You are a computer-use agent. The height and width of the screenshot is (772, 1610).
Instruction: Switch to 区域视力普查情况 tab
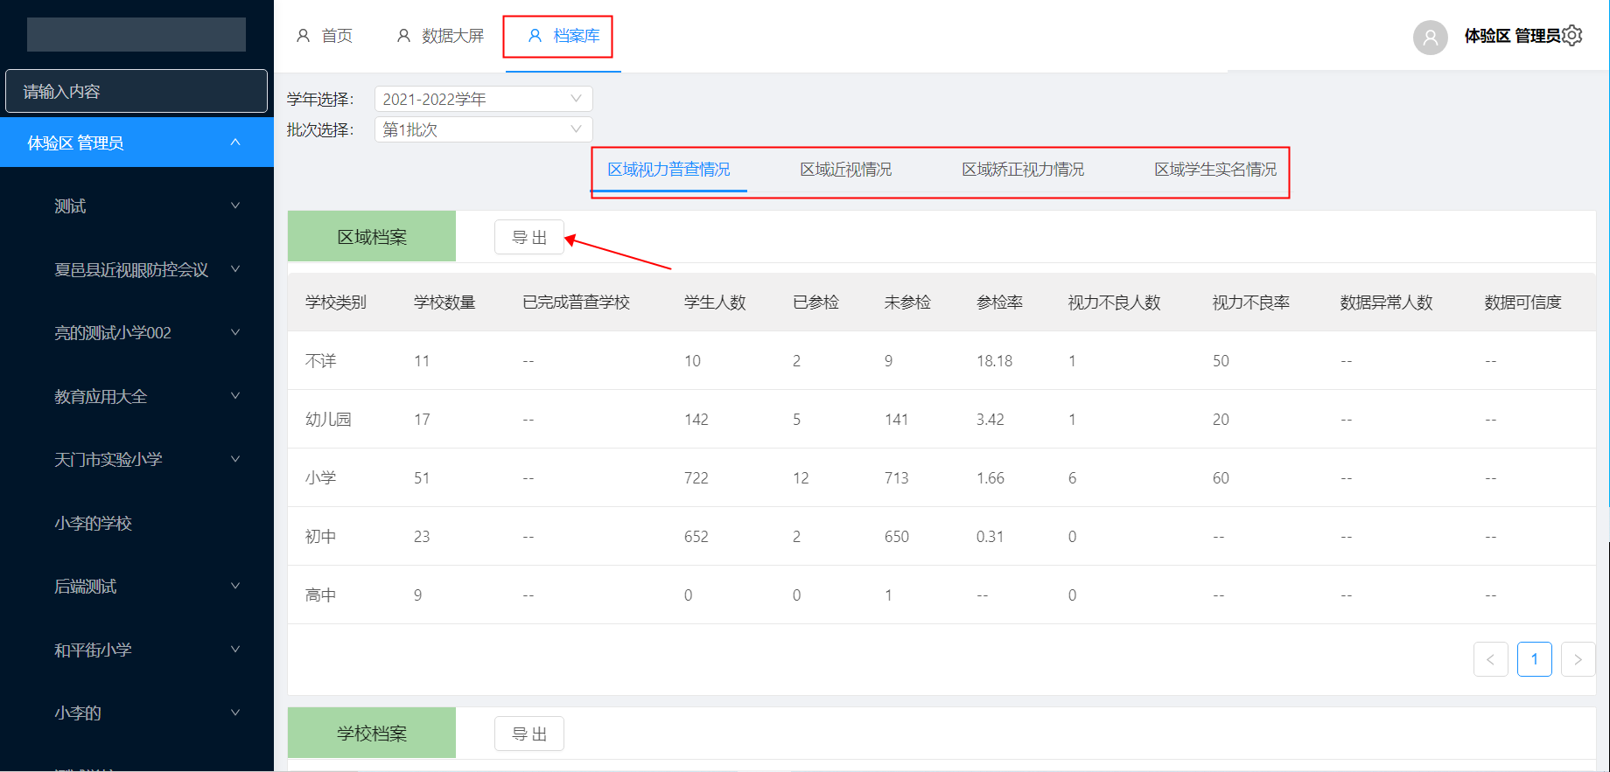(668, 170)
